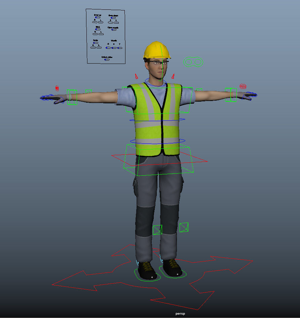Viewport: 300px width, 318px height.
Task: Click the Smile main slider
Action: (96, 43)
